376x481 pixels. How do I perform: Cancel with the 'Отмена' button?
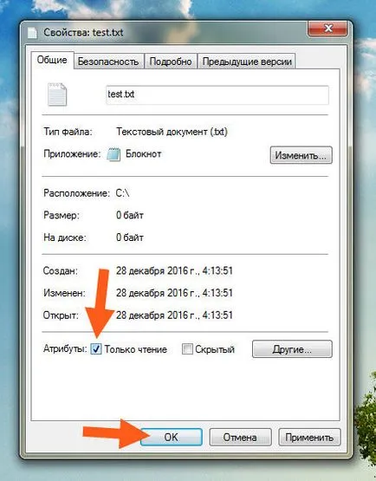pos(240,437)
